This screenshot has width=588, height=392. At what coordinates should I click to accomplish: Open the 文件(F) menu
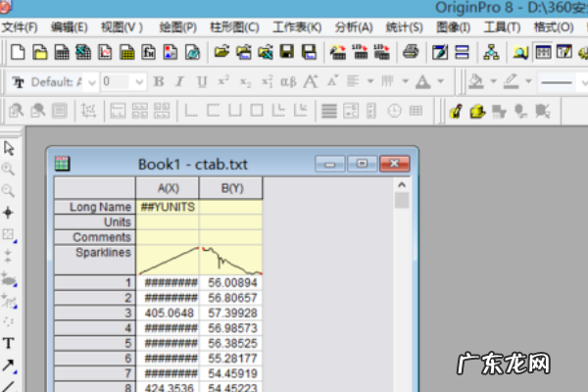[x=22, y=26]
